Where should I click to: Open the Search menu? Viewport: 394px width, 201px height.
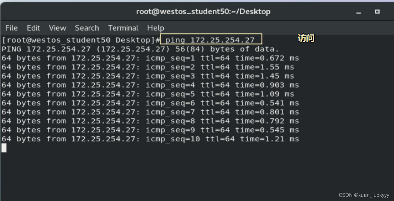point(87,28)
